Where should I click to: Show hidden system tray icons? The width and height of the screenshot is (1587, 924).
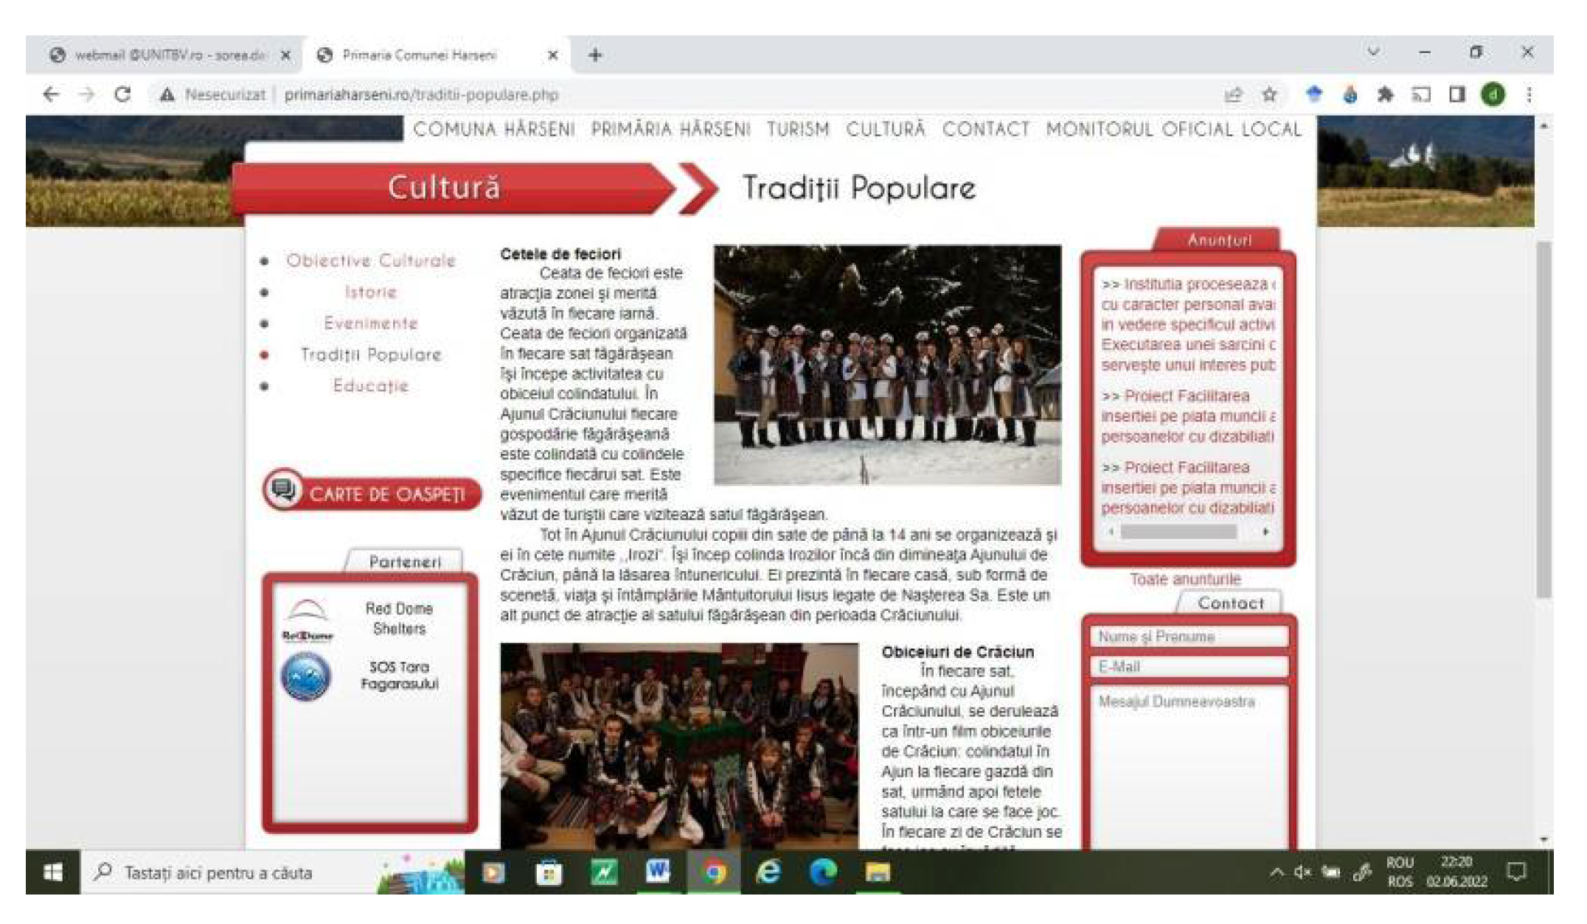tap(1277, 872)
